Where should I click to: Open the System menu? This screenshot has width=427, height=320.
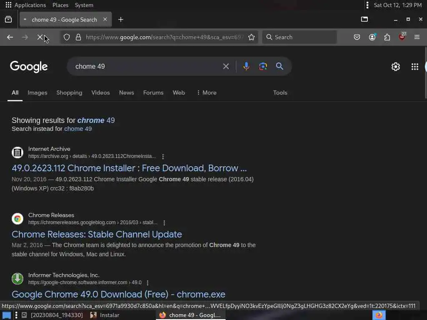84,5
